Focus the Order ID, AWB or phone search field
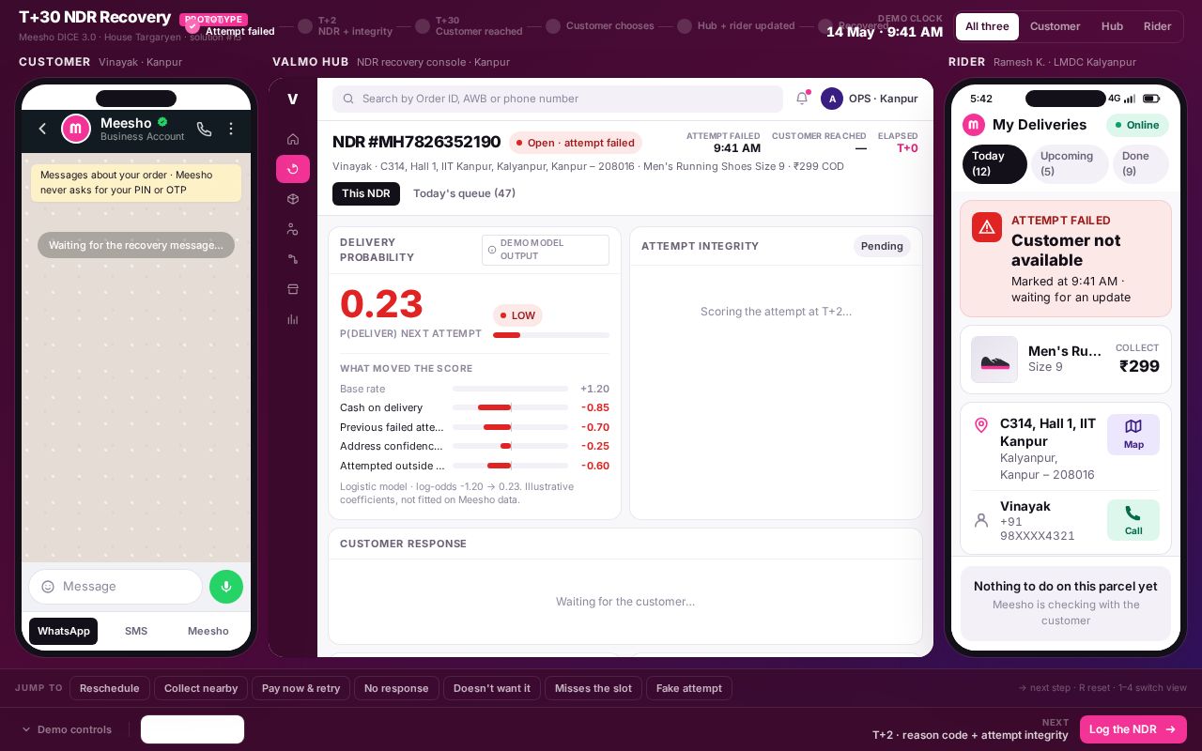This screenshot has height=751, width=1202. pos(558,99)
